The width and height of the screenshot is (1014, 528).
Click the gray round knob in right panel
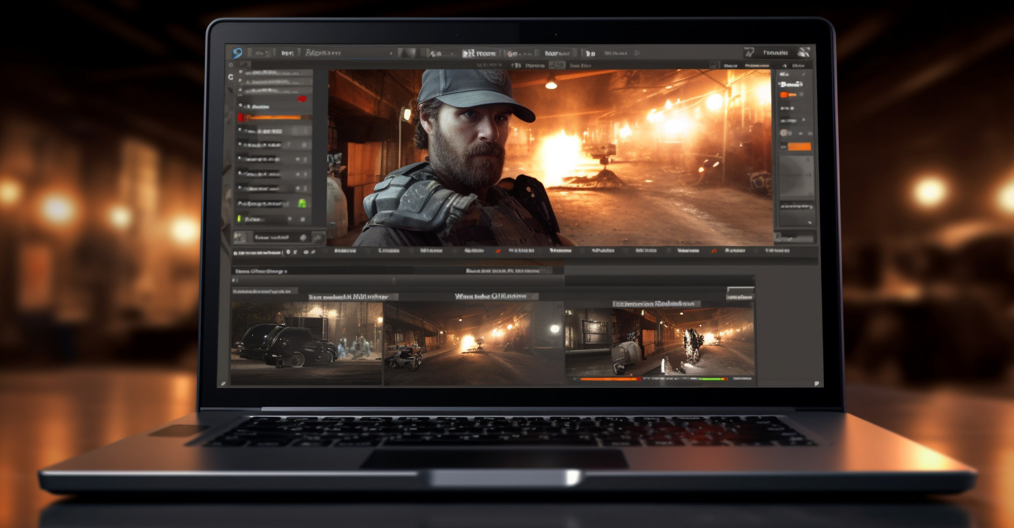785,133
